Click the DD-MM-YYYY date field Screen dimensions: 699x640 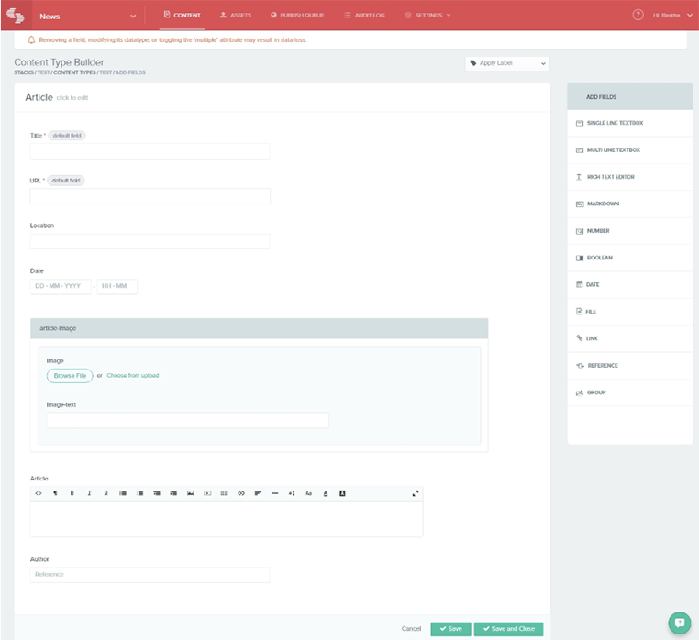click(x=61, y=287)
